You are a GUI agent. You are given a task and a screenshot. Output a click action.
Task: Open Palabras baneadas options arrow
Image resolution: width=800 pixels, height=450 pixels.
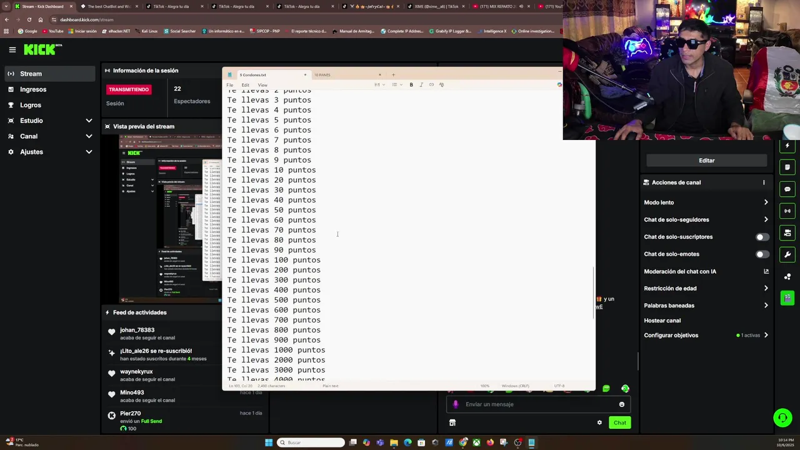[766, 306]
